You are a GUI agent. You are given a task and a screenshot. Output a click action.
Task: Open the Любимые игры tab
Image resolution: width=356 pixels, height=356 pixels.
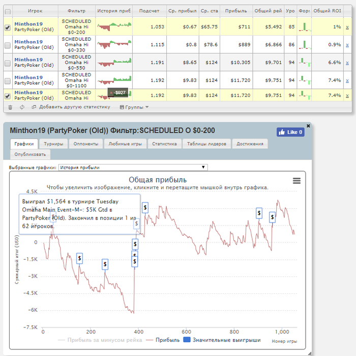[x=125, y=144]
